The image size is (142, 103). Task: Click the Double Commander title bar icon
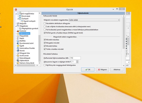[x=16, y=10]
